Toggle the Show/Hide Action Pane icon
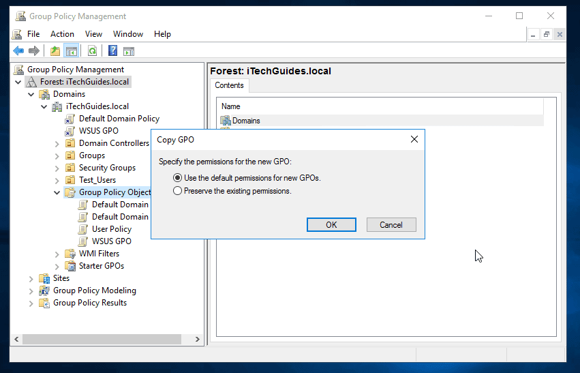Screen dimensions: 580x373 (x=129, y=51)
